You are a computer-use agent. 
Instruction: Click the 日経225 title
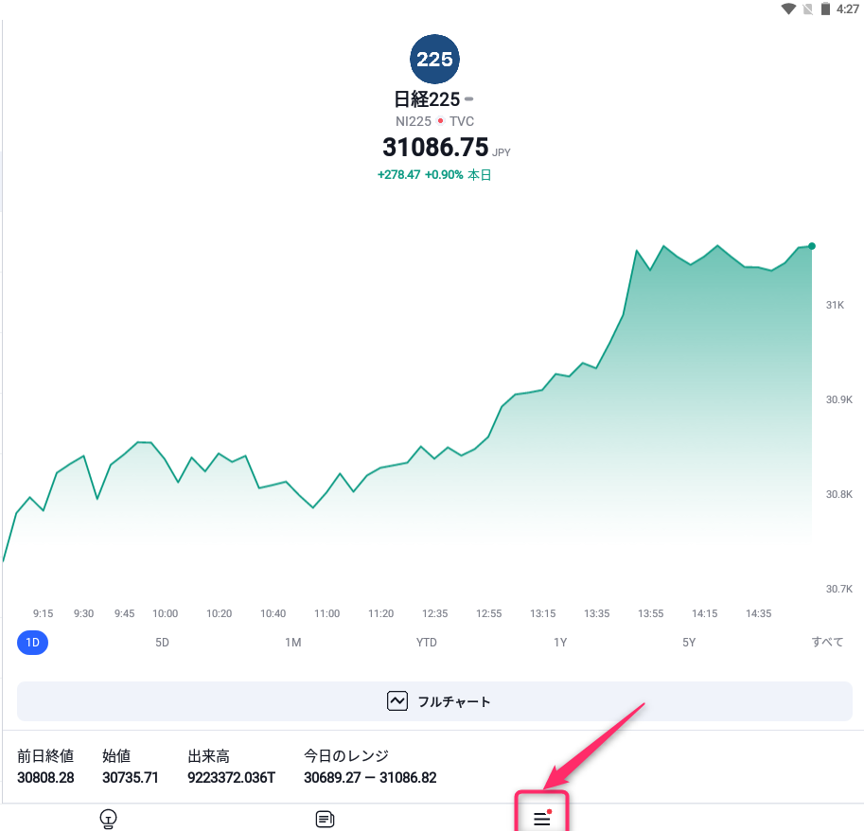click(427, 99)
